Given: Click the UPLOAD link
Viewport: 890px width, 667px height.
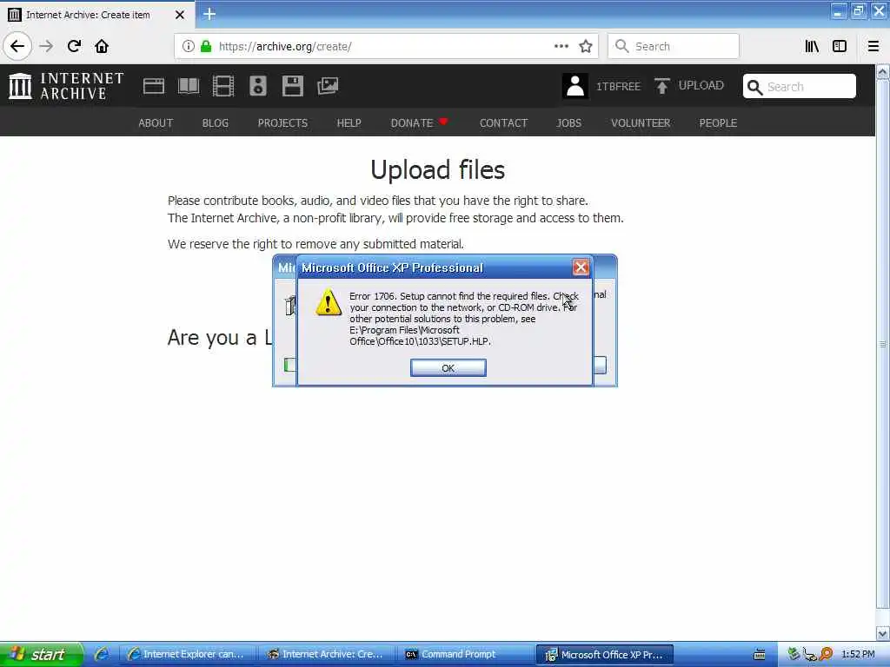Looking at the screenshot, I should point(701,86).
